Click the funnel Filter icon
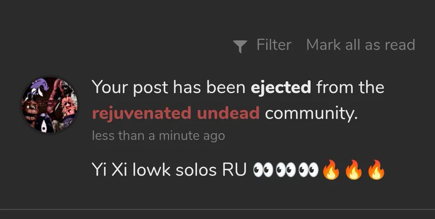 point(240,46)
